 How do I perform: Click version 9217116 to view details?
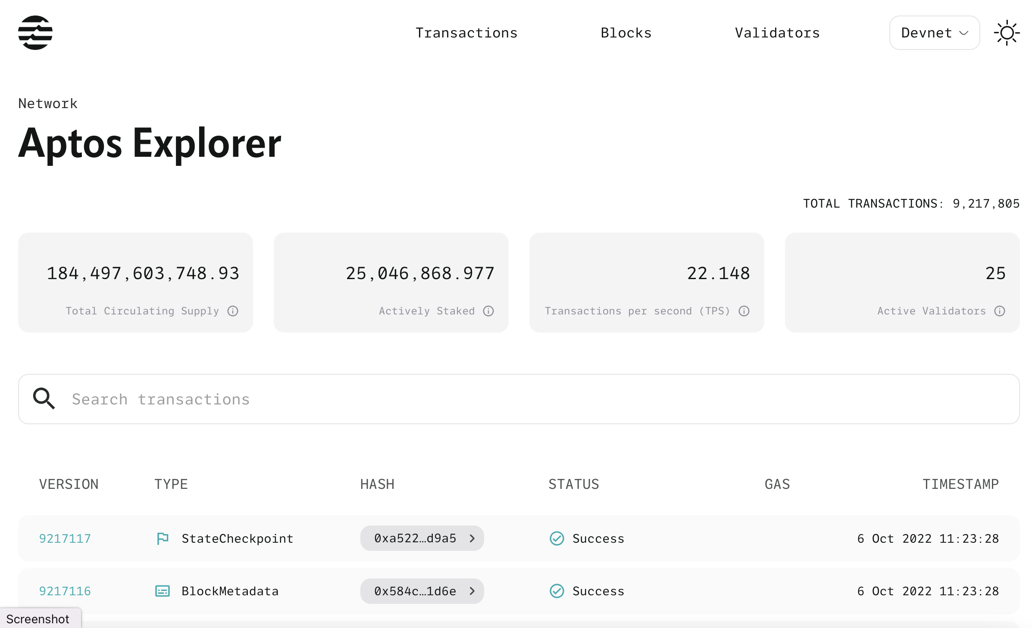pyautogui.click(x=65, y=591)
